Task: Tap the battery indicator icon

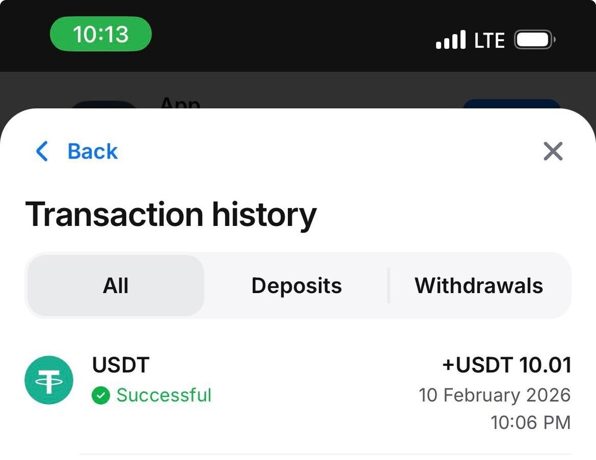Action: (x=534, y=41)
